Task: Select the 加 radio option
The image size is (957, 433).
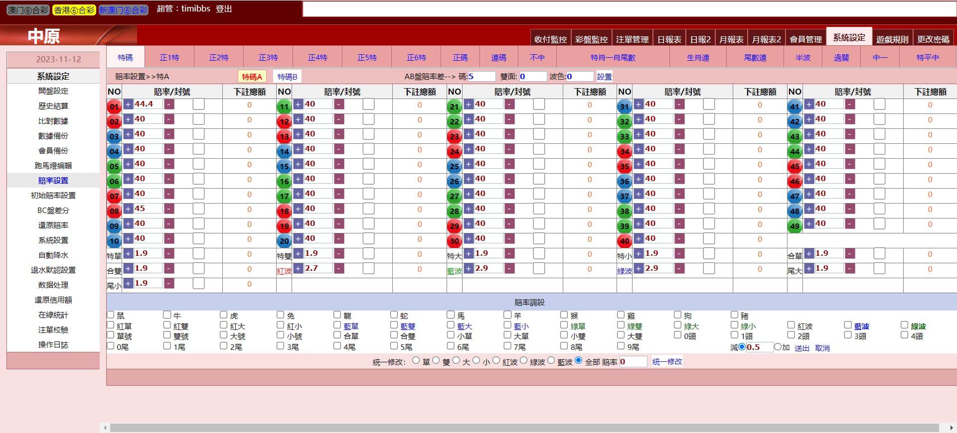Action: (777, 347)
